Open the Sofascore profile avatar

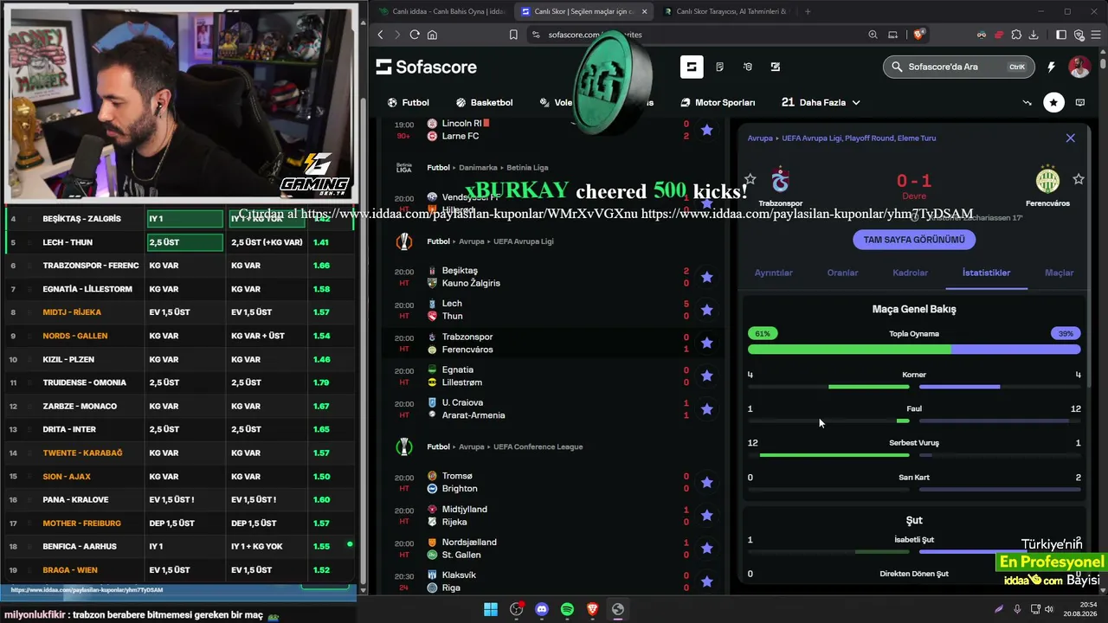click(x=1079, y=67)
